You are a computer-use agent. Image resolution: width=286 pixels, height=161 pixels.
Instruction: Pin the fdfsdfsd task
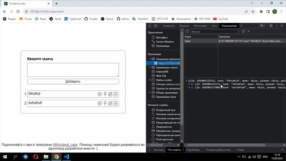pyautogui.click(x=105, y=94)
